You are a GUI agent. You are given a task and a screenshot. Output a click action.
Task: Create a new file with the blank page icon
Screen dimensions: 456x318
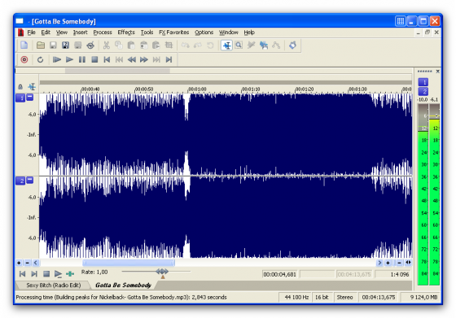(24, 45)
